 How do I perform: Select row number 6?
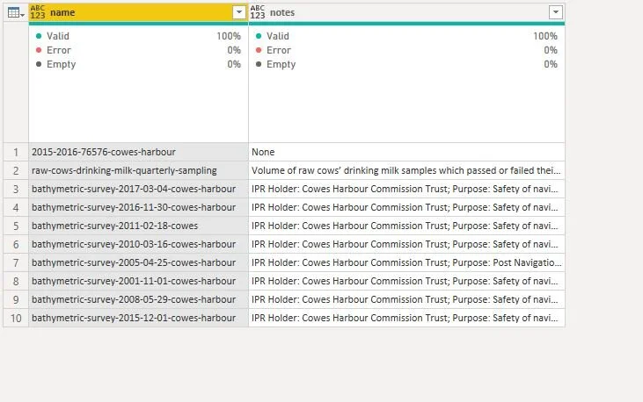(x=16, y=244)
